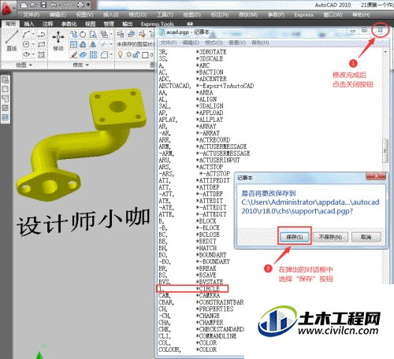This screenshot has height=359, width=394.
Task: Click 不保存(N) button in dialog
Action: (330, 237)
